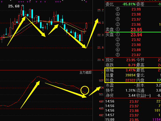Screen dimensions: 161x121
Task: Click the latest red candlestick on chart
Action: coord(86,26)
